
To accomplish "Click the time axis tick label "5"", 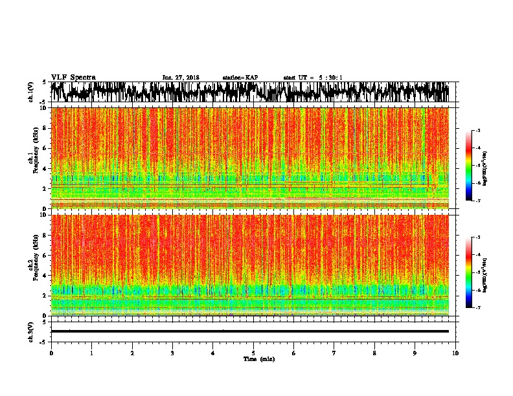I will (x=253, y=353).
